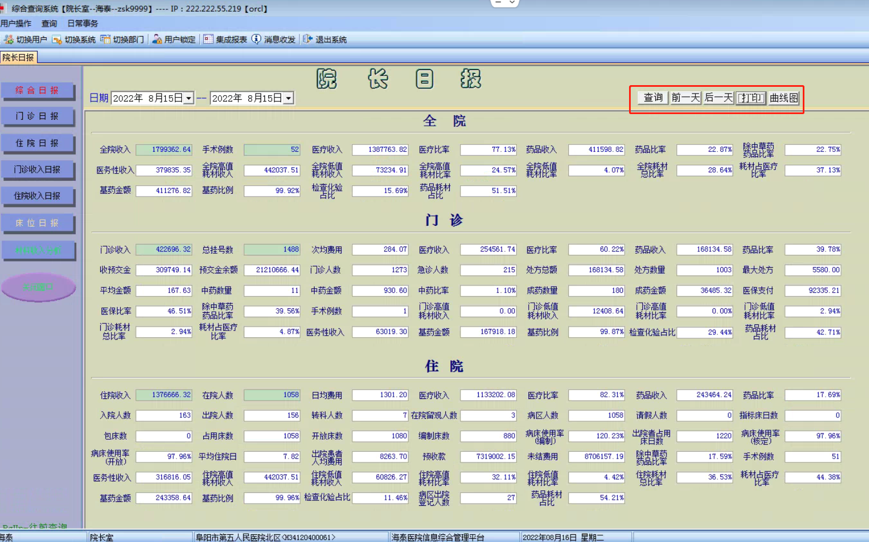The height and width of the screenshot is (542, 869).
Task: Open the 消息收发 messaging info icon
Action: 256,40
